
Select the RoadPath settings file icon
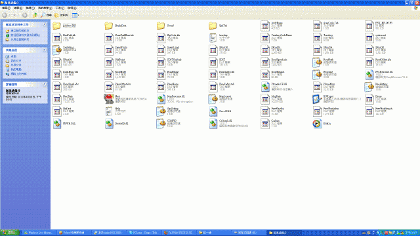pyautogui.click(x=317, y=62)
